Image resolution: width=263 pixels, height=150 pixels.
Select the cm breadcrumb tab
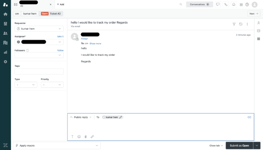(17, 14)
